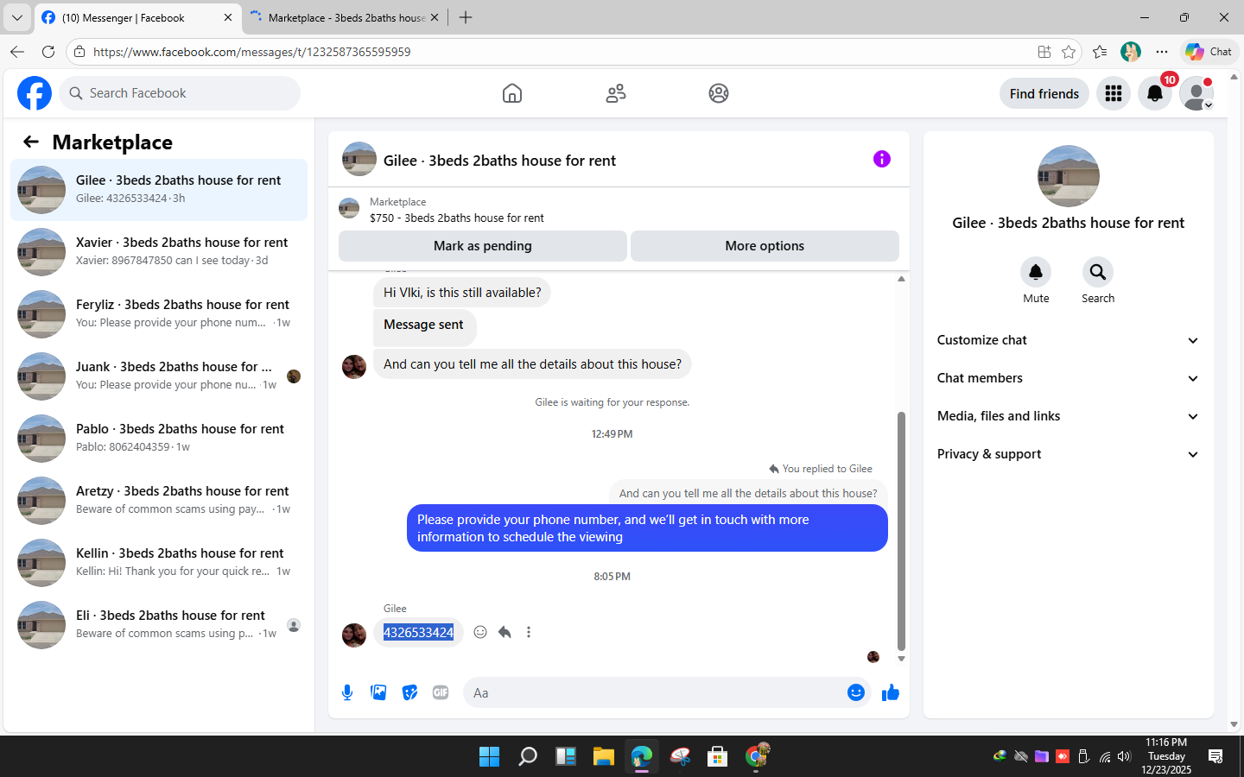React to the 4326533424 message with emoji
This screenshot has width=1244, height=777.
point(480,632)
